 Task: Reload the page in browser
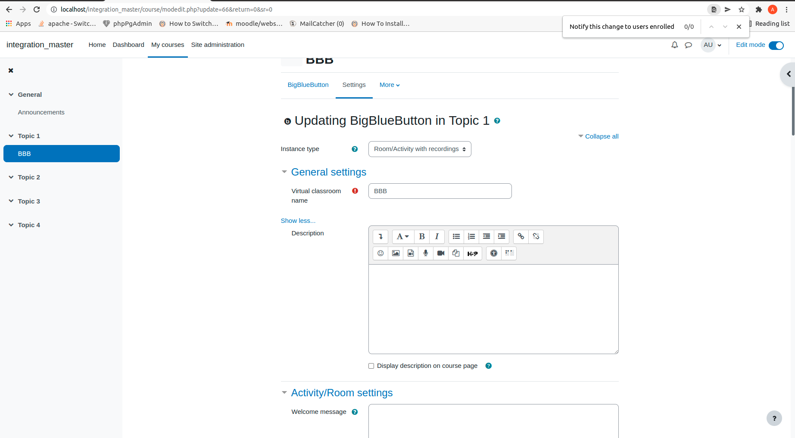(37, 9)
